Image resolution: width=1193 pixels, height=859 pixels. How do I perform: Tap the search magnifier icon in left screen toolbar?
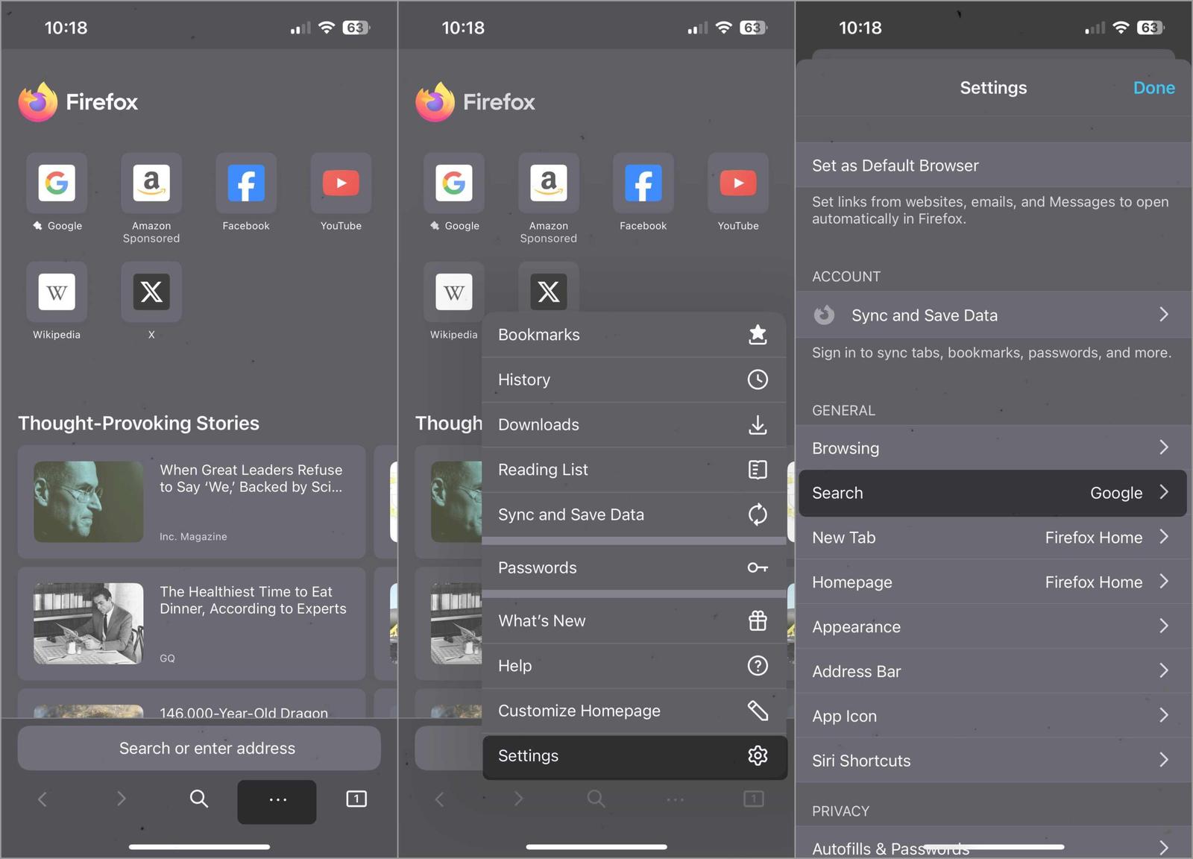[198, 799]
